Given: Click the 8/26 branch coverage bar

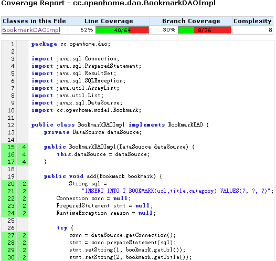Looking at the screenshot, I should tap(205, 30).
